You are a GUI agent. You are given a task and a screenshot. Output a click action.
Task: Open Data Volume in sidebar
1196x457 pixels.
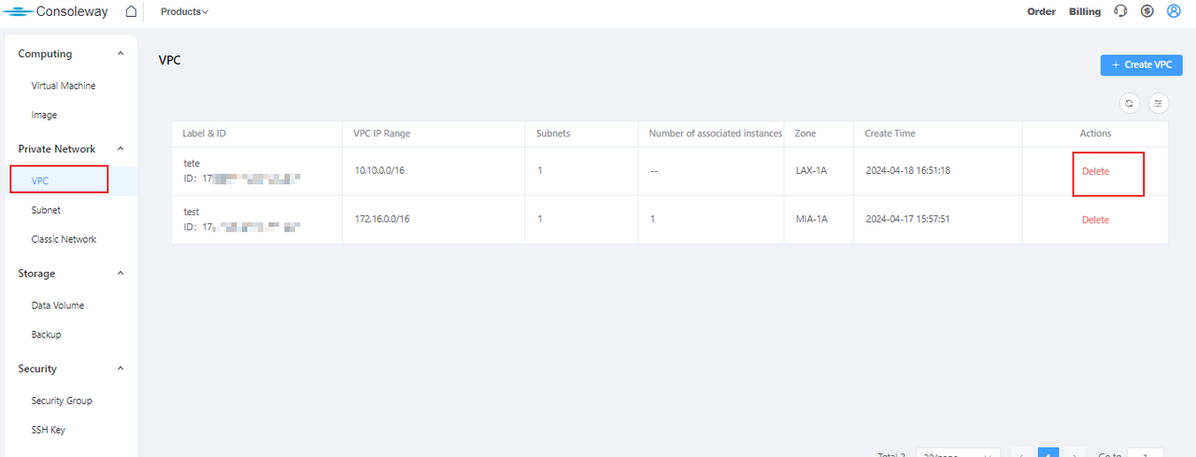point(58,306)
